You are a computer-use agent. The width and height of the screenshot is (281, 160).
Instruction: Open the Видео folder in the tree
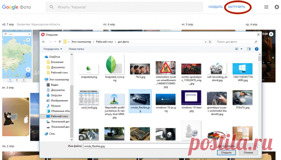coord(52,85)
